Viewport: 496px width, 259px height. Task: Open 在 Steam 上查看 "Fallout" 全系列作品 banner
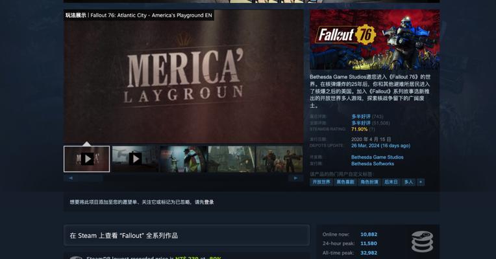click(x=186, y=235)
